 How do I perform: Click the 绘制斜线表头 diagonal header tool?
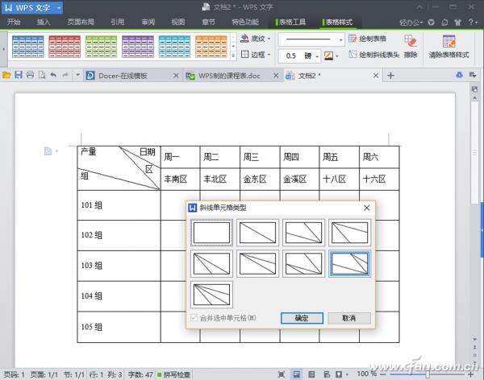click(x=374, y=55)
